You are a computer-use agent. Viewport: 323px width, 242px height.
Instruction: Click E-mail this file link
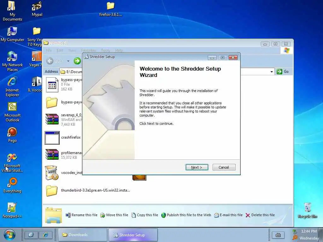tap(228, 215)
